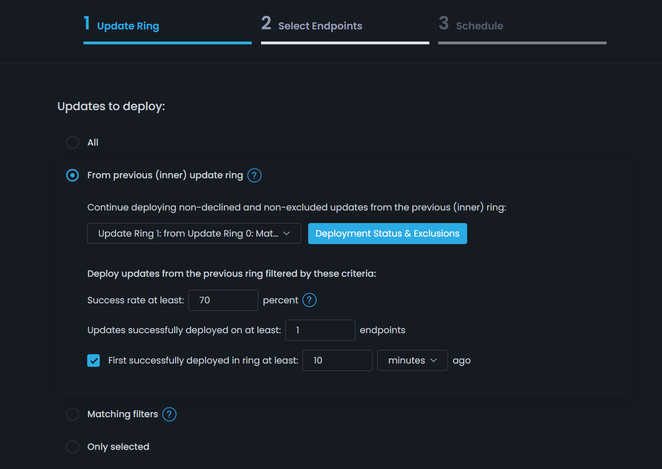
Task: Open help tooltip next to percent field
Action: pos(309,300)
